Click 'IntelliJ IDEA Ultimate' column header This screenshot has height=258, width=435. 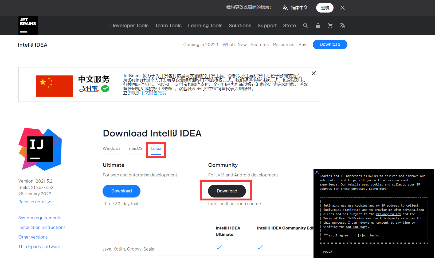228,231
